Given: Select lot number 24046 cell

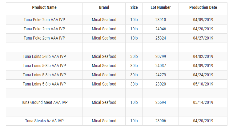Looking at the screenshot, I should pos(161,29).
